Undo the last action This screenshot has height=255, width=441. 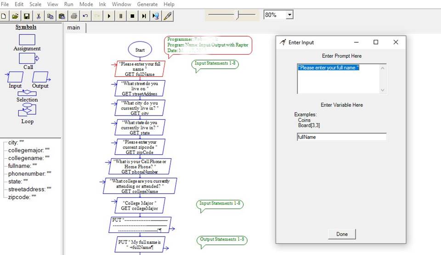coord(85,16)
